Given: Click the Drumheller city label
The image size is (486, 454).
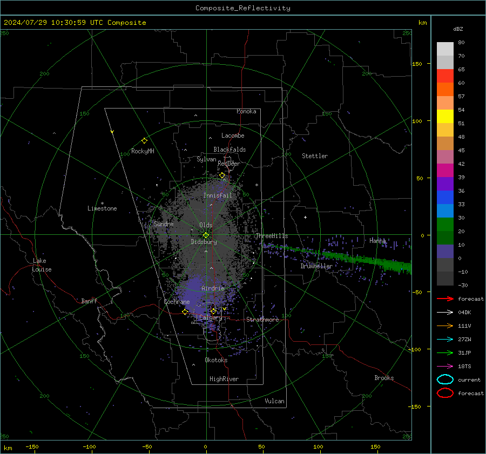Looking at the screenshot, I should click(316, 266).
